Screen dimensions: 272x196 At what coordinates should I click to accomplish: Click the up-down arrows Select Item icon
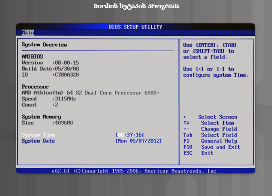(x=186, y=123)
